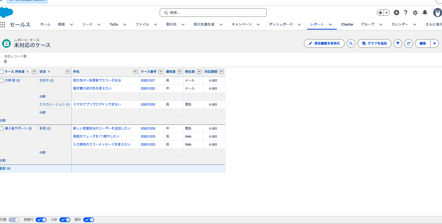
Task: Open the 取引先 tab
Action: [x=171, y=24]
